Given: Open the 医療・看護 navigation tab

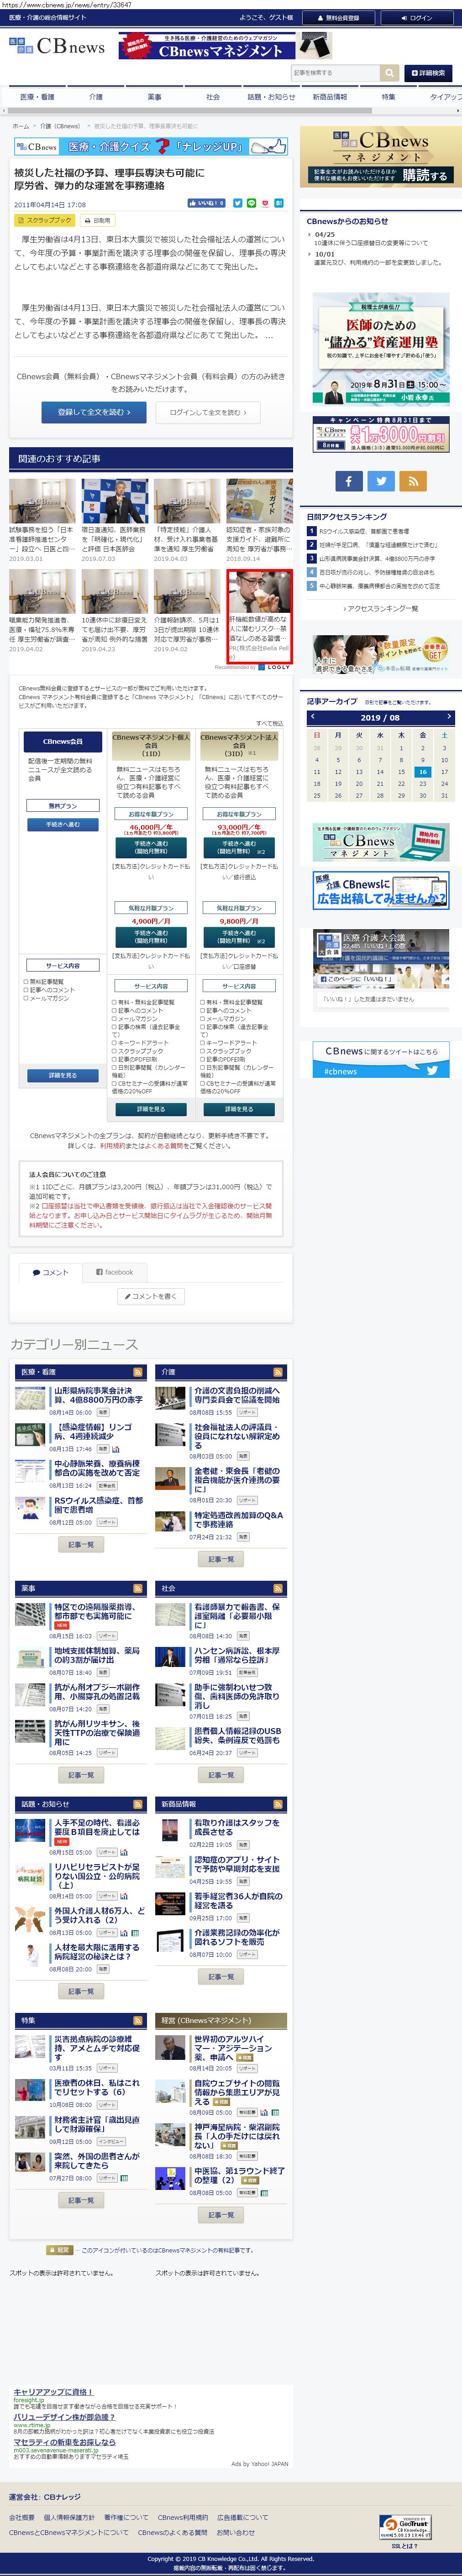Looking at the screenshot, I should pos(37,97).
